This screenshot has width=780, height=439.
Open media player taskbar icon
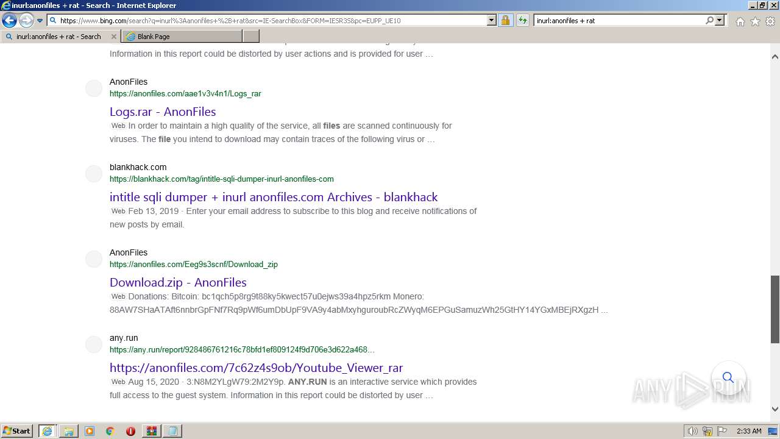[90, 431]
